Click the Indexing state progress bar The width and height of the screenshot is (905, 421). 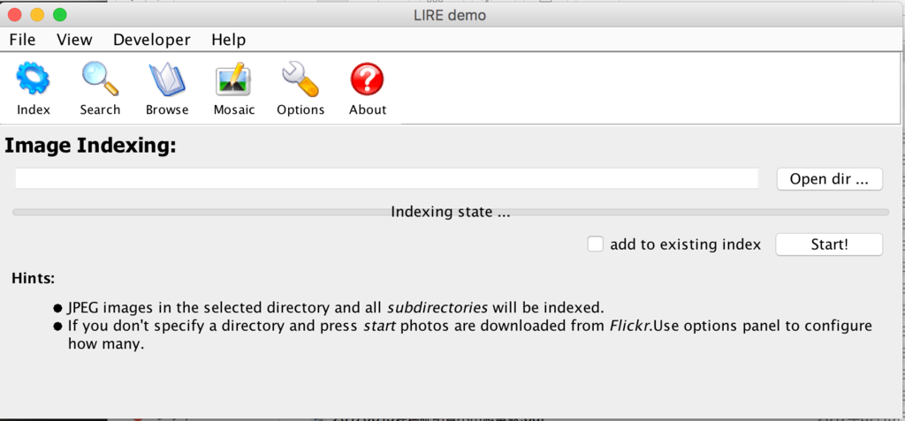(451, 213)
